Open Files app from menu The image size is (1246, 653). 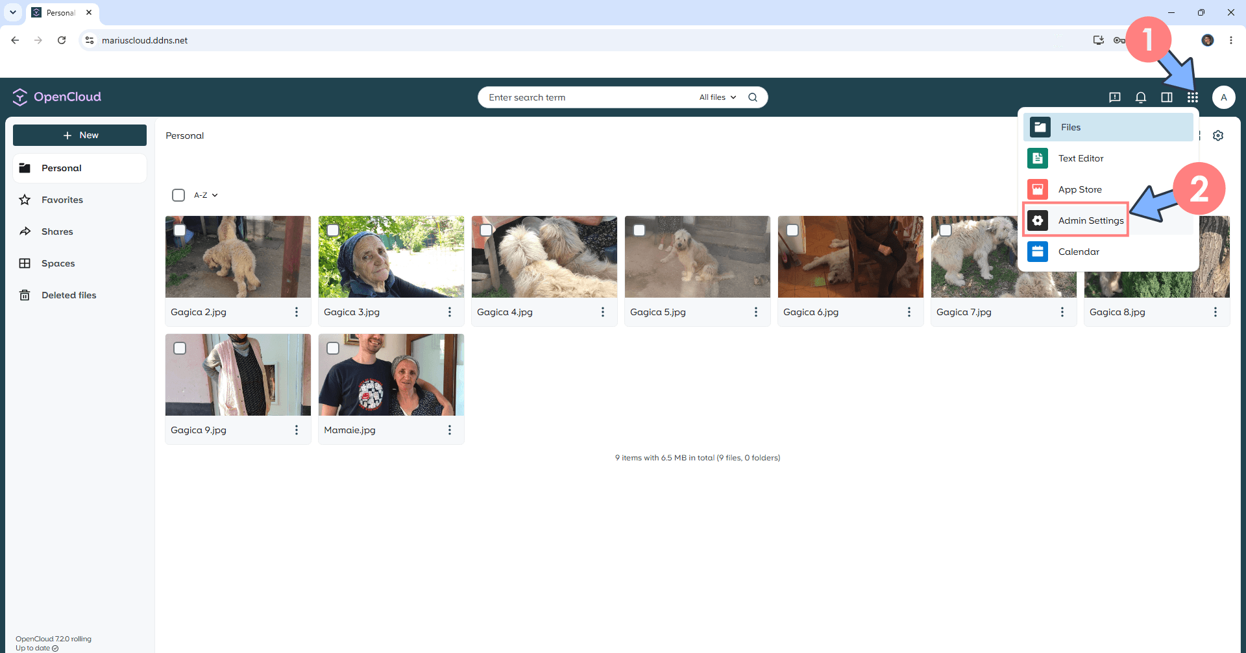click(x=1108, y=127)
